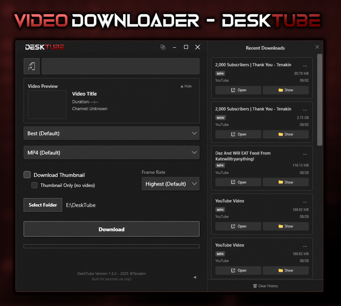Image resolution: width=341 pixels, height=306 pixels.
Task: Open the Tenakin 80.76 MB file
Action: point(238,90)
